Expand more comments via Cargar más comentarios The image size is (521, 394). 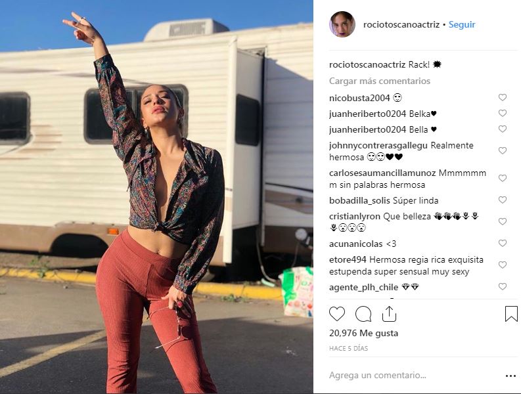[x=380, y=81]
